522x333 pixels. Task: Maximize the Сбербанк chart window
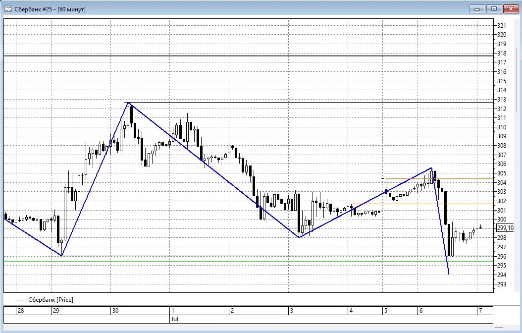tap(494, 9)
